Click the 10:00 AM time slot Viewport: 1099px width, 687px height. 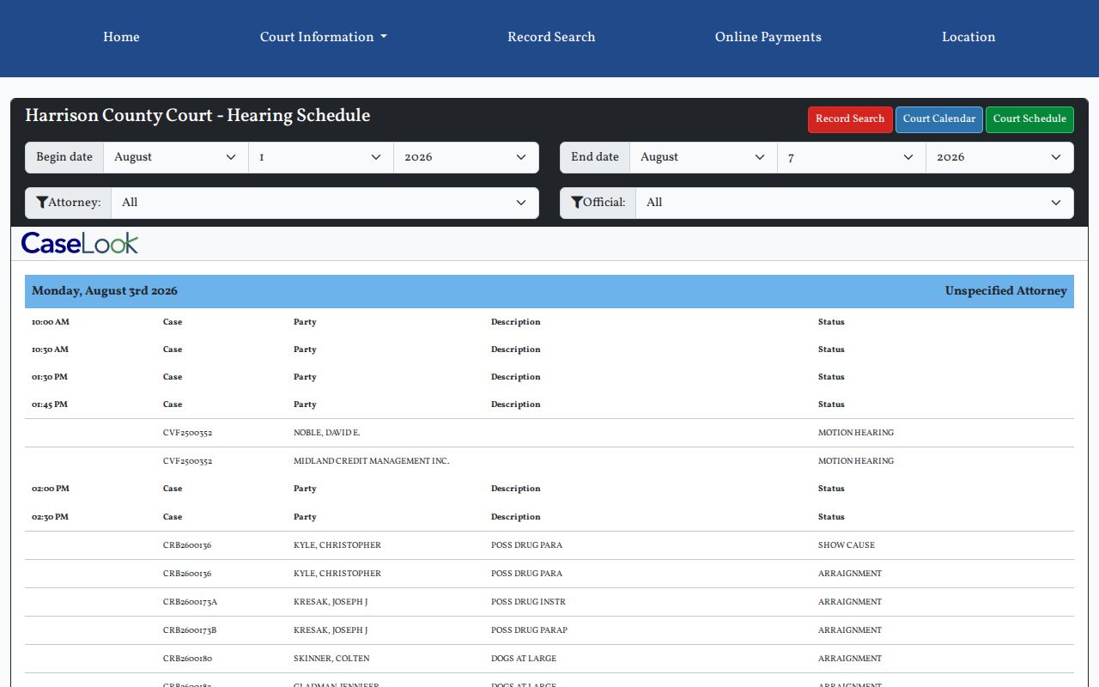tap(50, 322)
